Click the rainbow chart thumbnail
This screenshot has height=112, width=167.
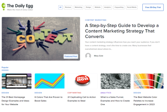(x=49, y=81)
